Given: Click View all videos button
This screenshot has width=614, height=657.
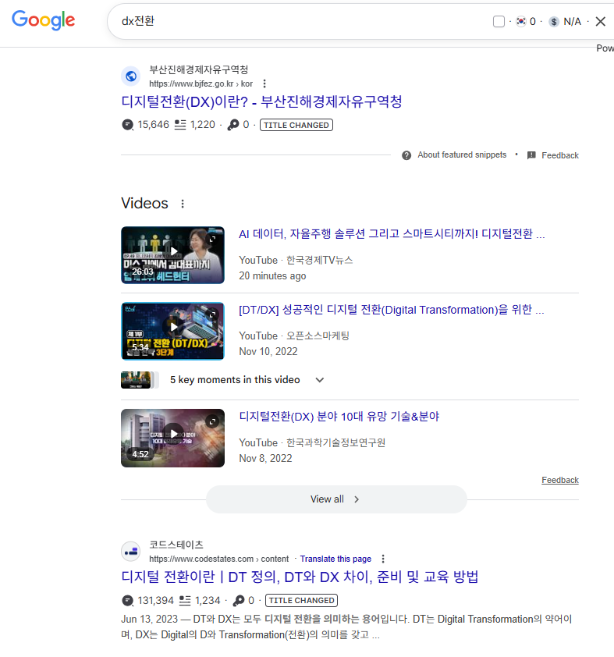Looking at the screenshot, I should pyautogui.click(x=335, y=499).
